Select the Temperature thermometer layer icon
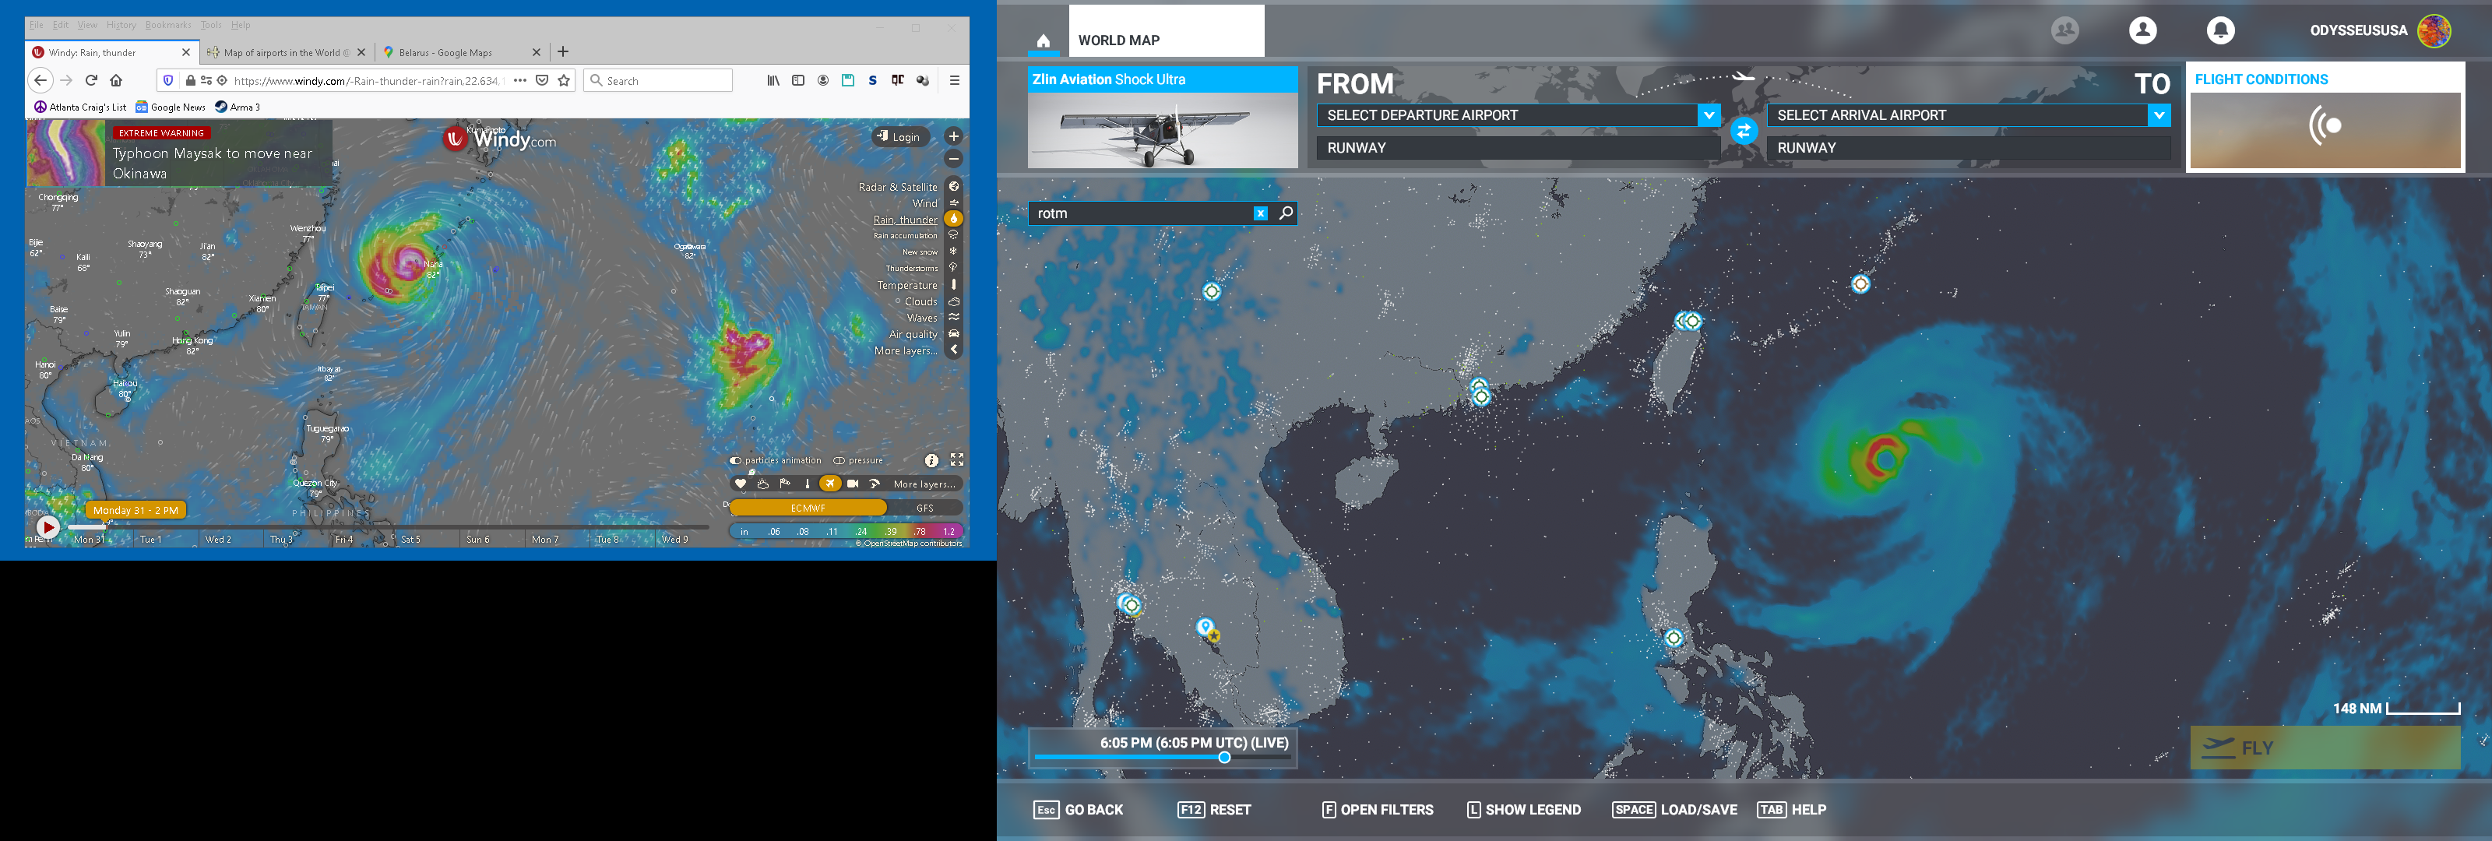Viewport: 2492px width, 841px height. click(954, 284)
